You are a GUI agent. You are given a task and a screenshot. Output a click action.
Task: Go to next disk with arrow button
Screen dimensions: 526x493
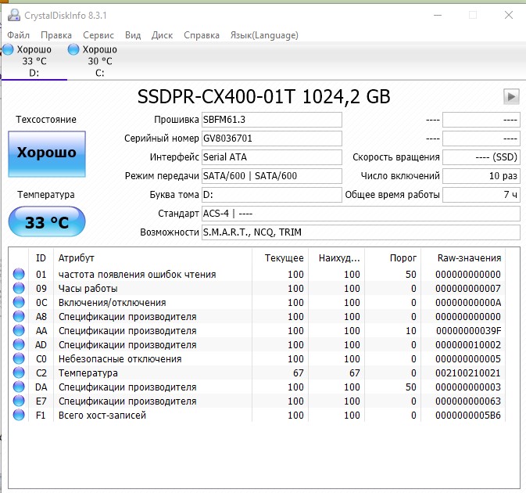pyautogui.click(x=511, y=97)
